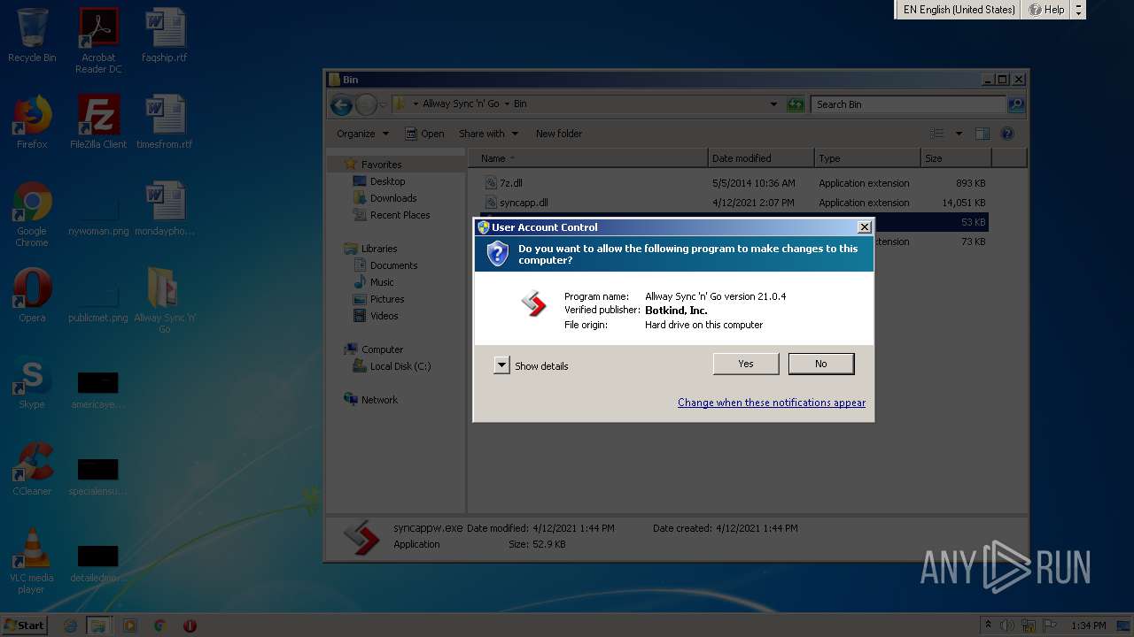1134x637 pixels.
Task: Sort by Name column header
Action: 588,158
